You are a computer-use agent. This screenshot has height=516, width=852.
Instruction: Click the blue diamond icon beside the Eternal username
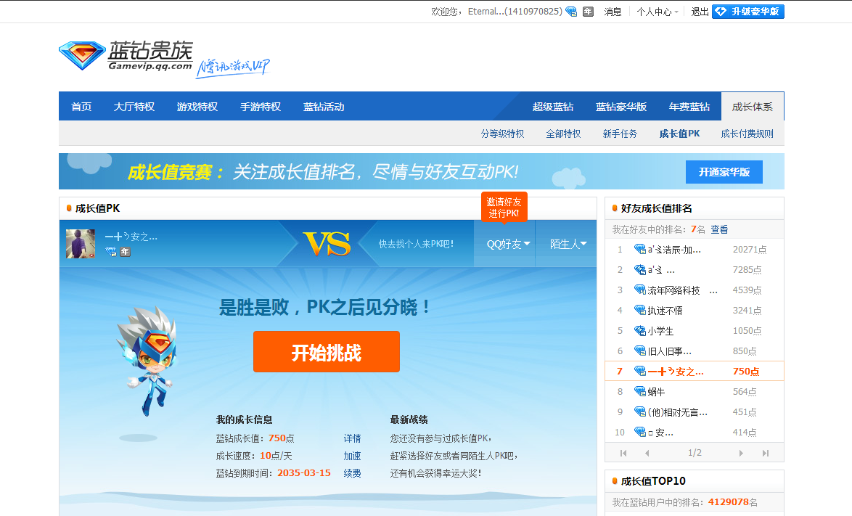[x=571, y=12]
